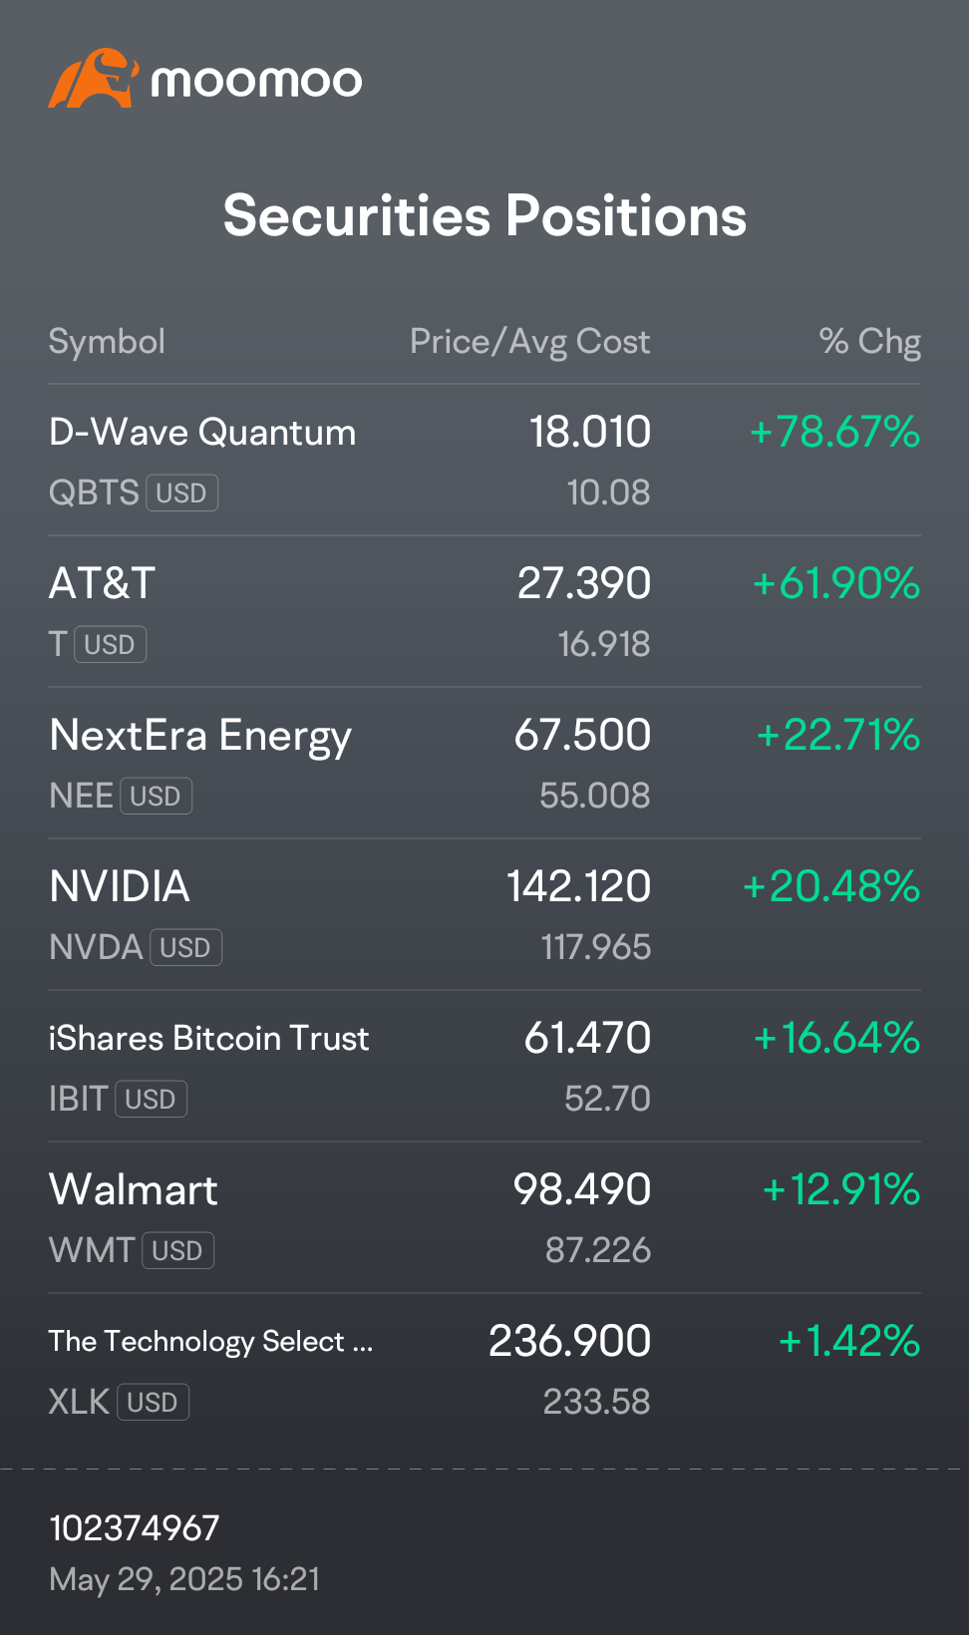Open iShares Bitcoin Trust position

coord(484,1067)
